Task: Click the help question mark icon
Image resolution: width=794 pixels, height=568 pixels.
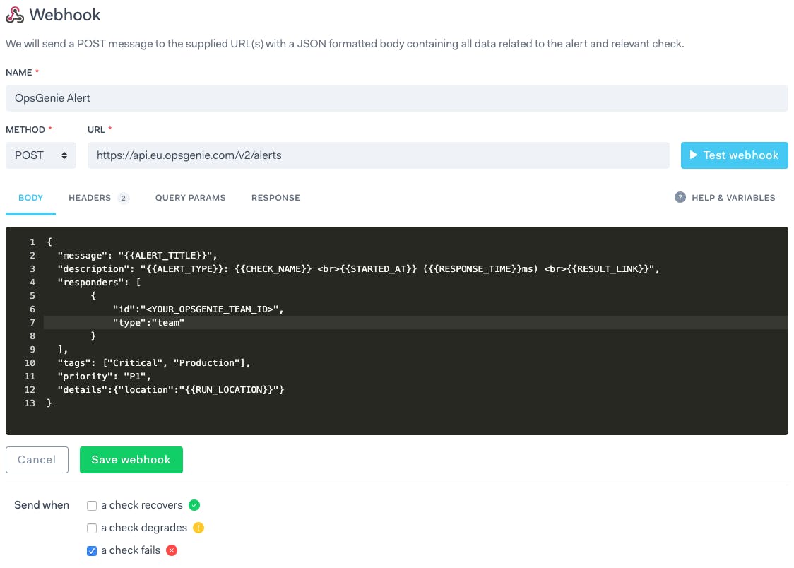Action: (x=680, y=197)
